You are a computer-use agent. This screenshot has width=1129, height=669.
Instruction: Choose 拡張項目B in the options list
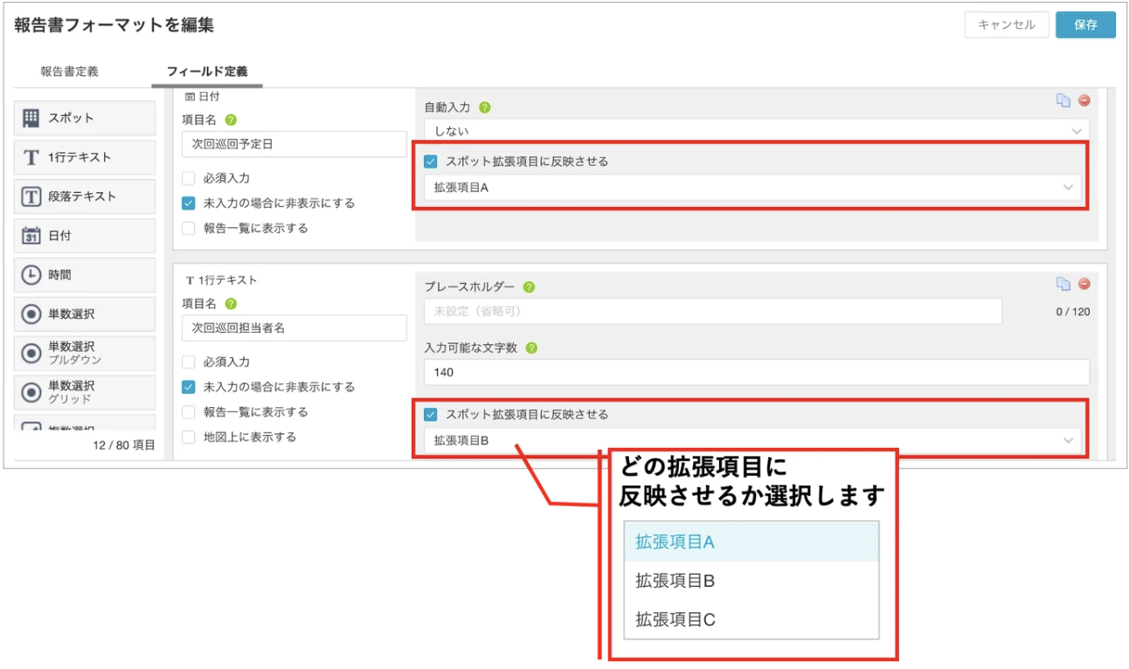(x=752, y=581)
